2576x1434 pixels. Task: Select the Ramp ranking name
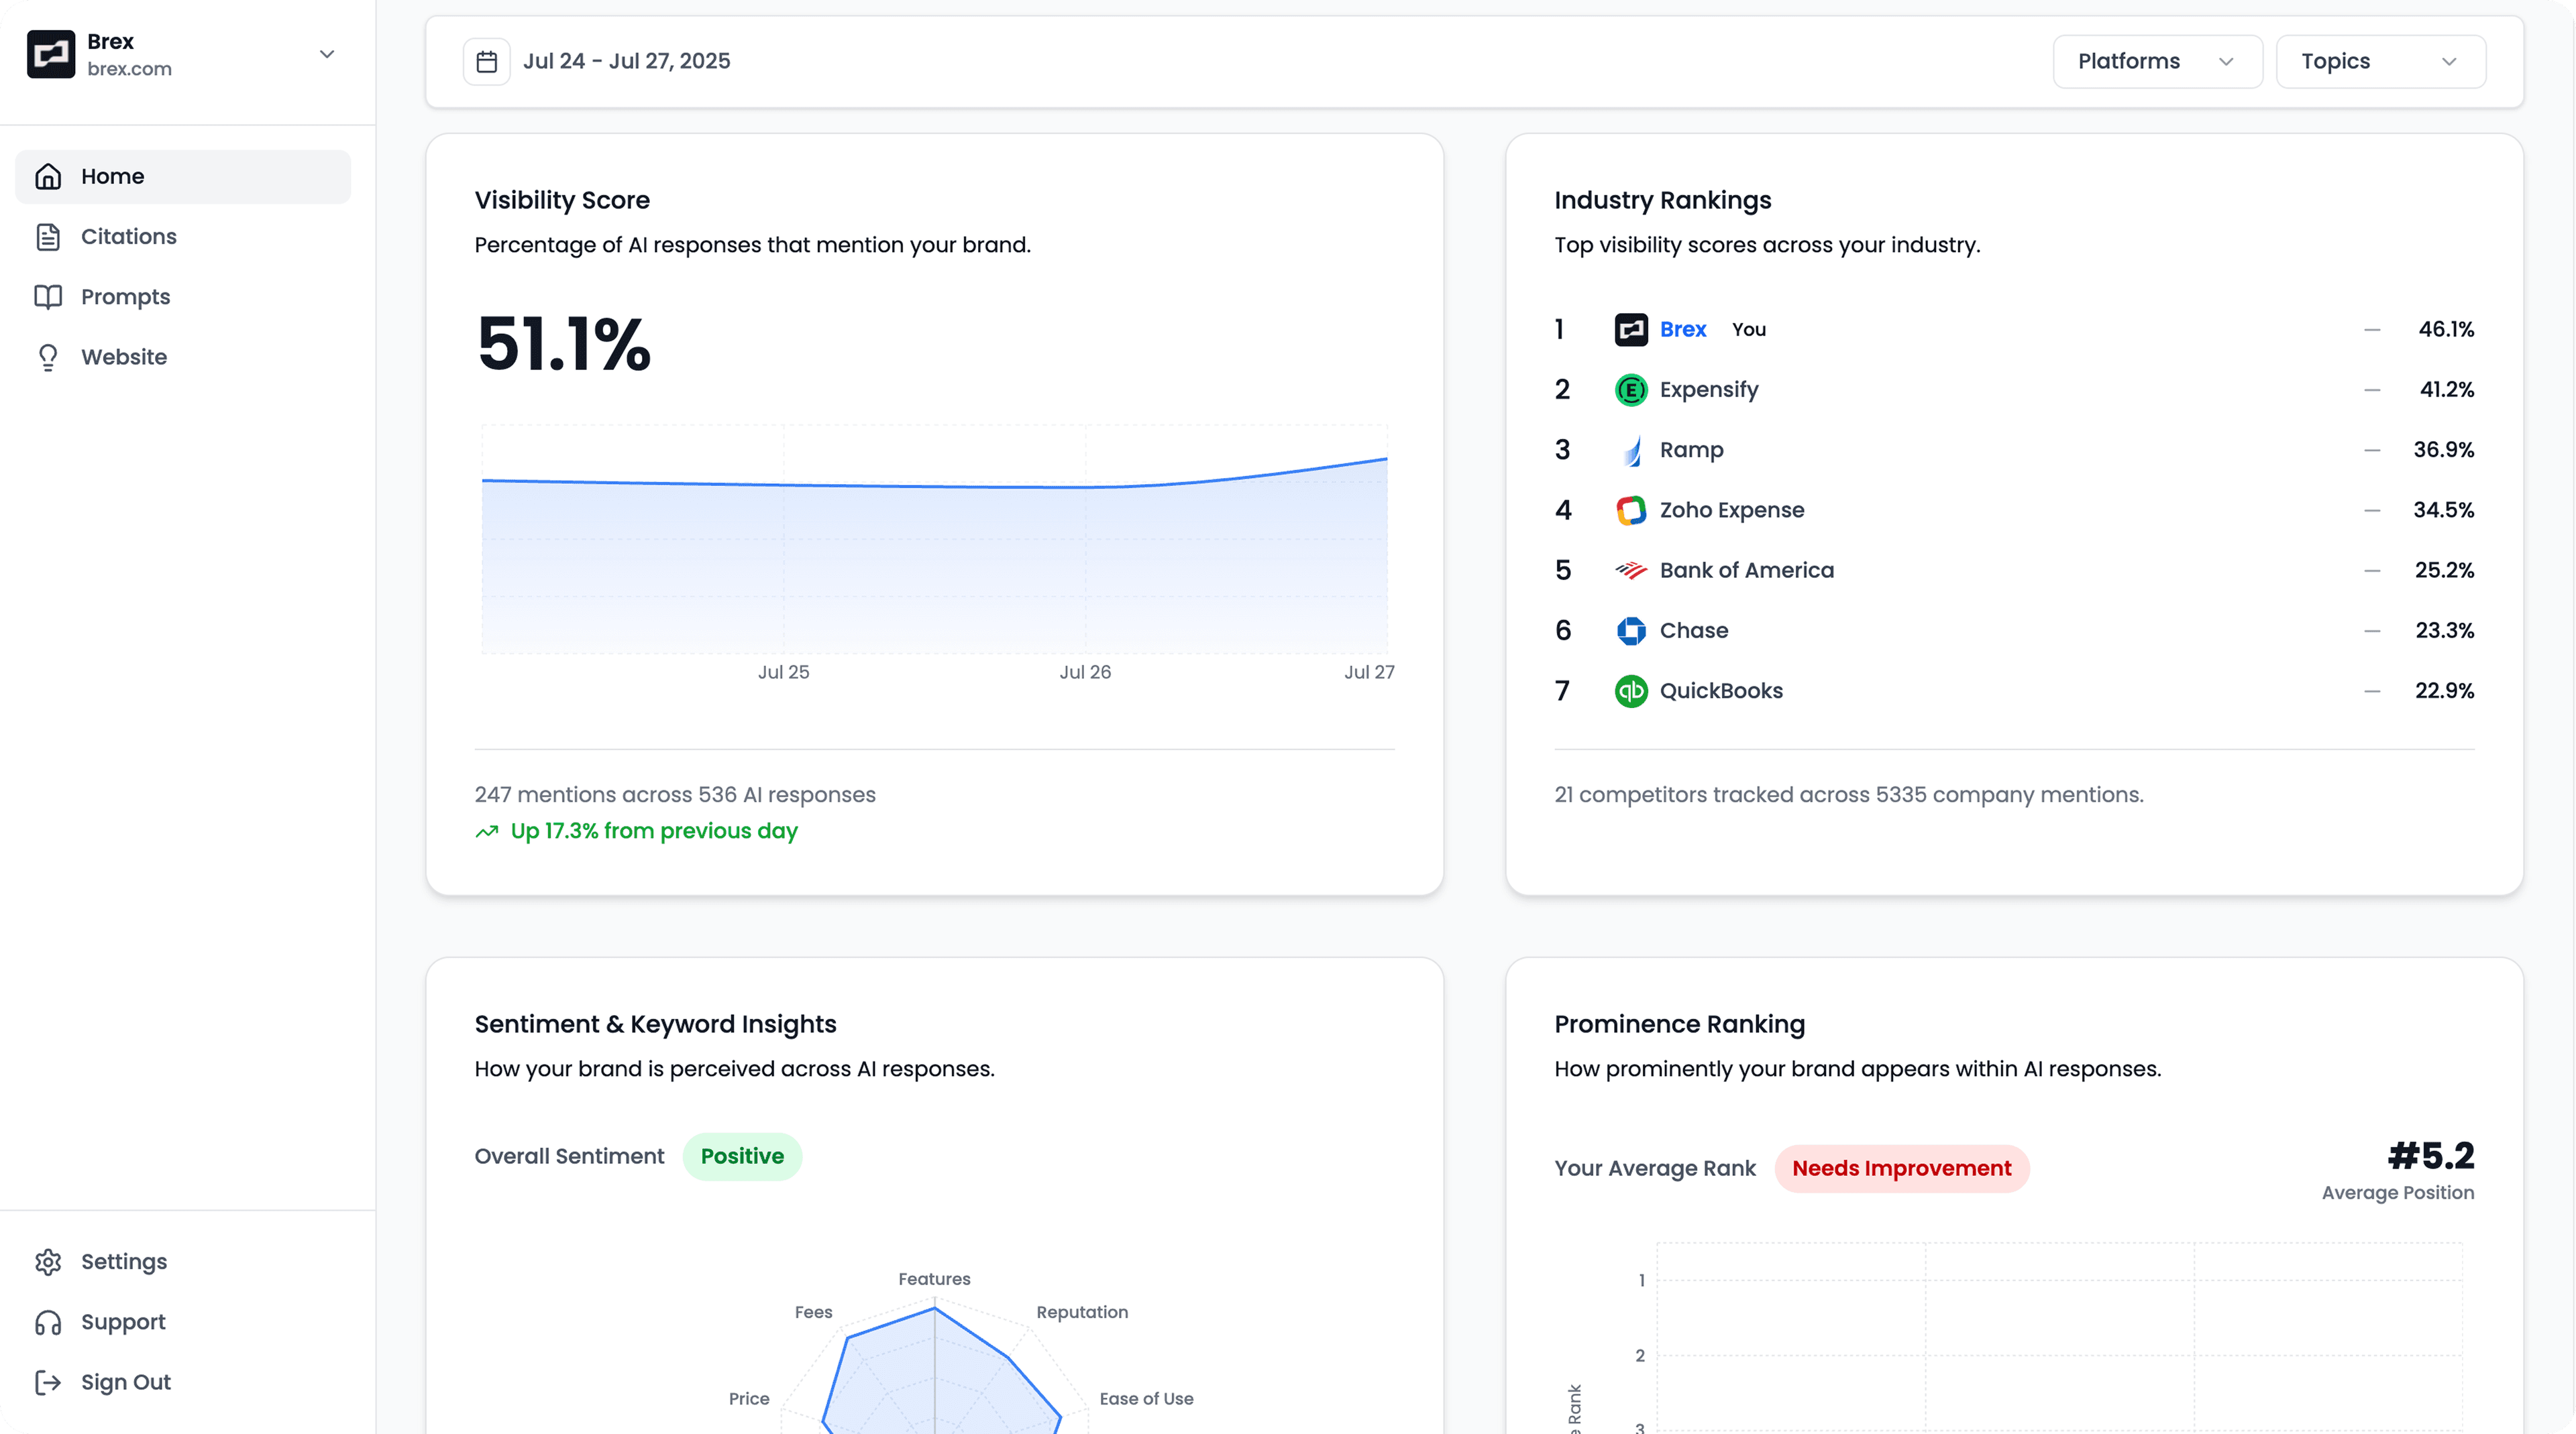click(1692, 451)
